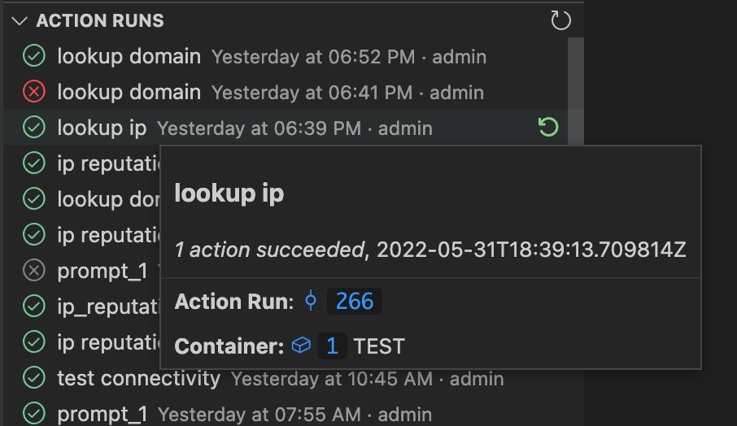
Task: Select the ip_reputati run with underscore
Action: (82, 306)
